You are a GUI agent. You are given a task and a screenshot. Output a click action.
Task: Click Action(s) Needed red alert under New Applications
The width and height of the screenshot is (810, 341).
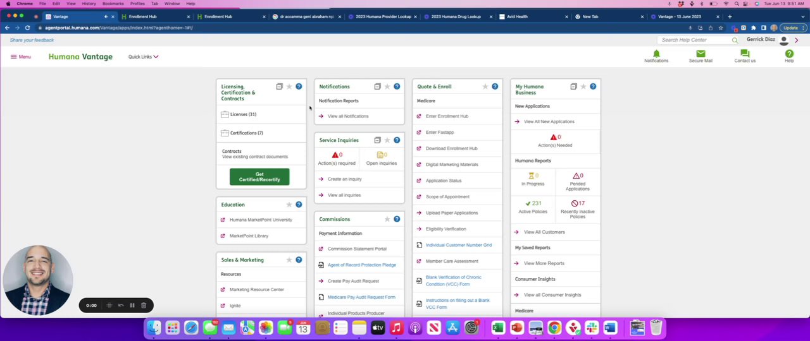(x=553, y=137)
